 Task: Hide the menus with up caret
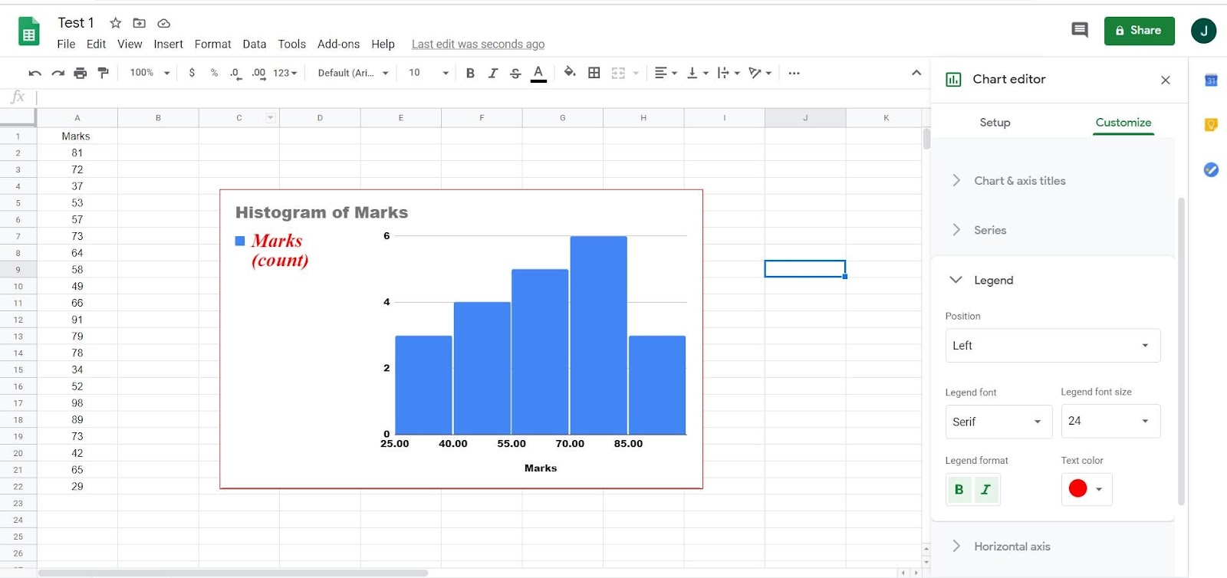click(916, 73)
